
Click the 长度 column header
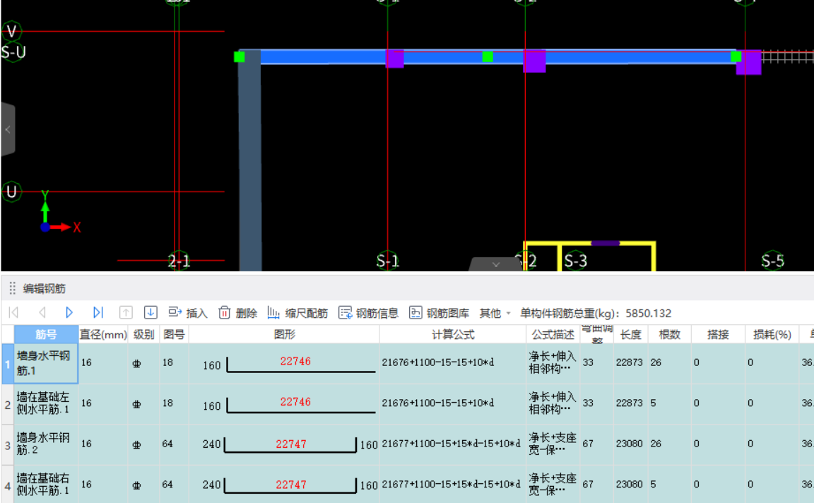pos(631,335)
